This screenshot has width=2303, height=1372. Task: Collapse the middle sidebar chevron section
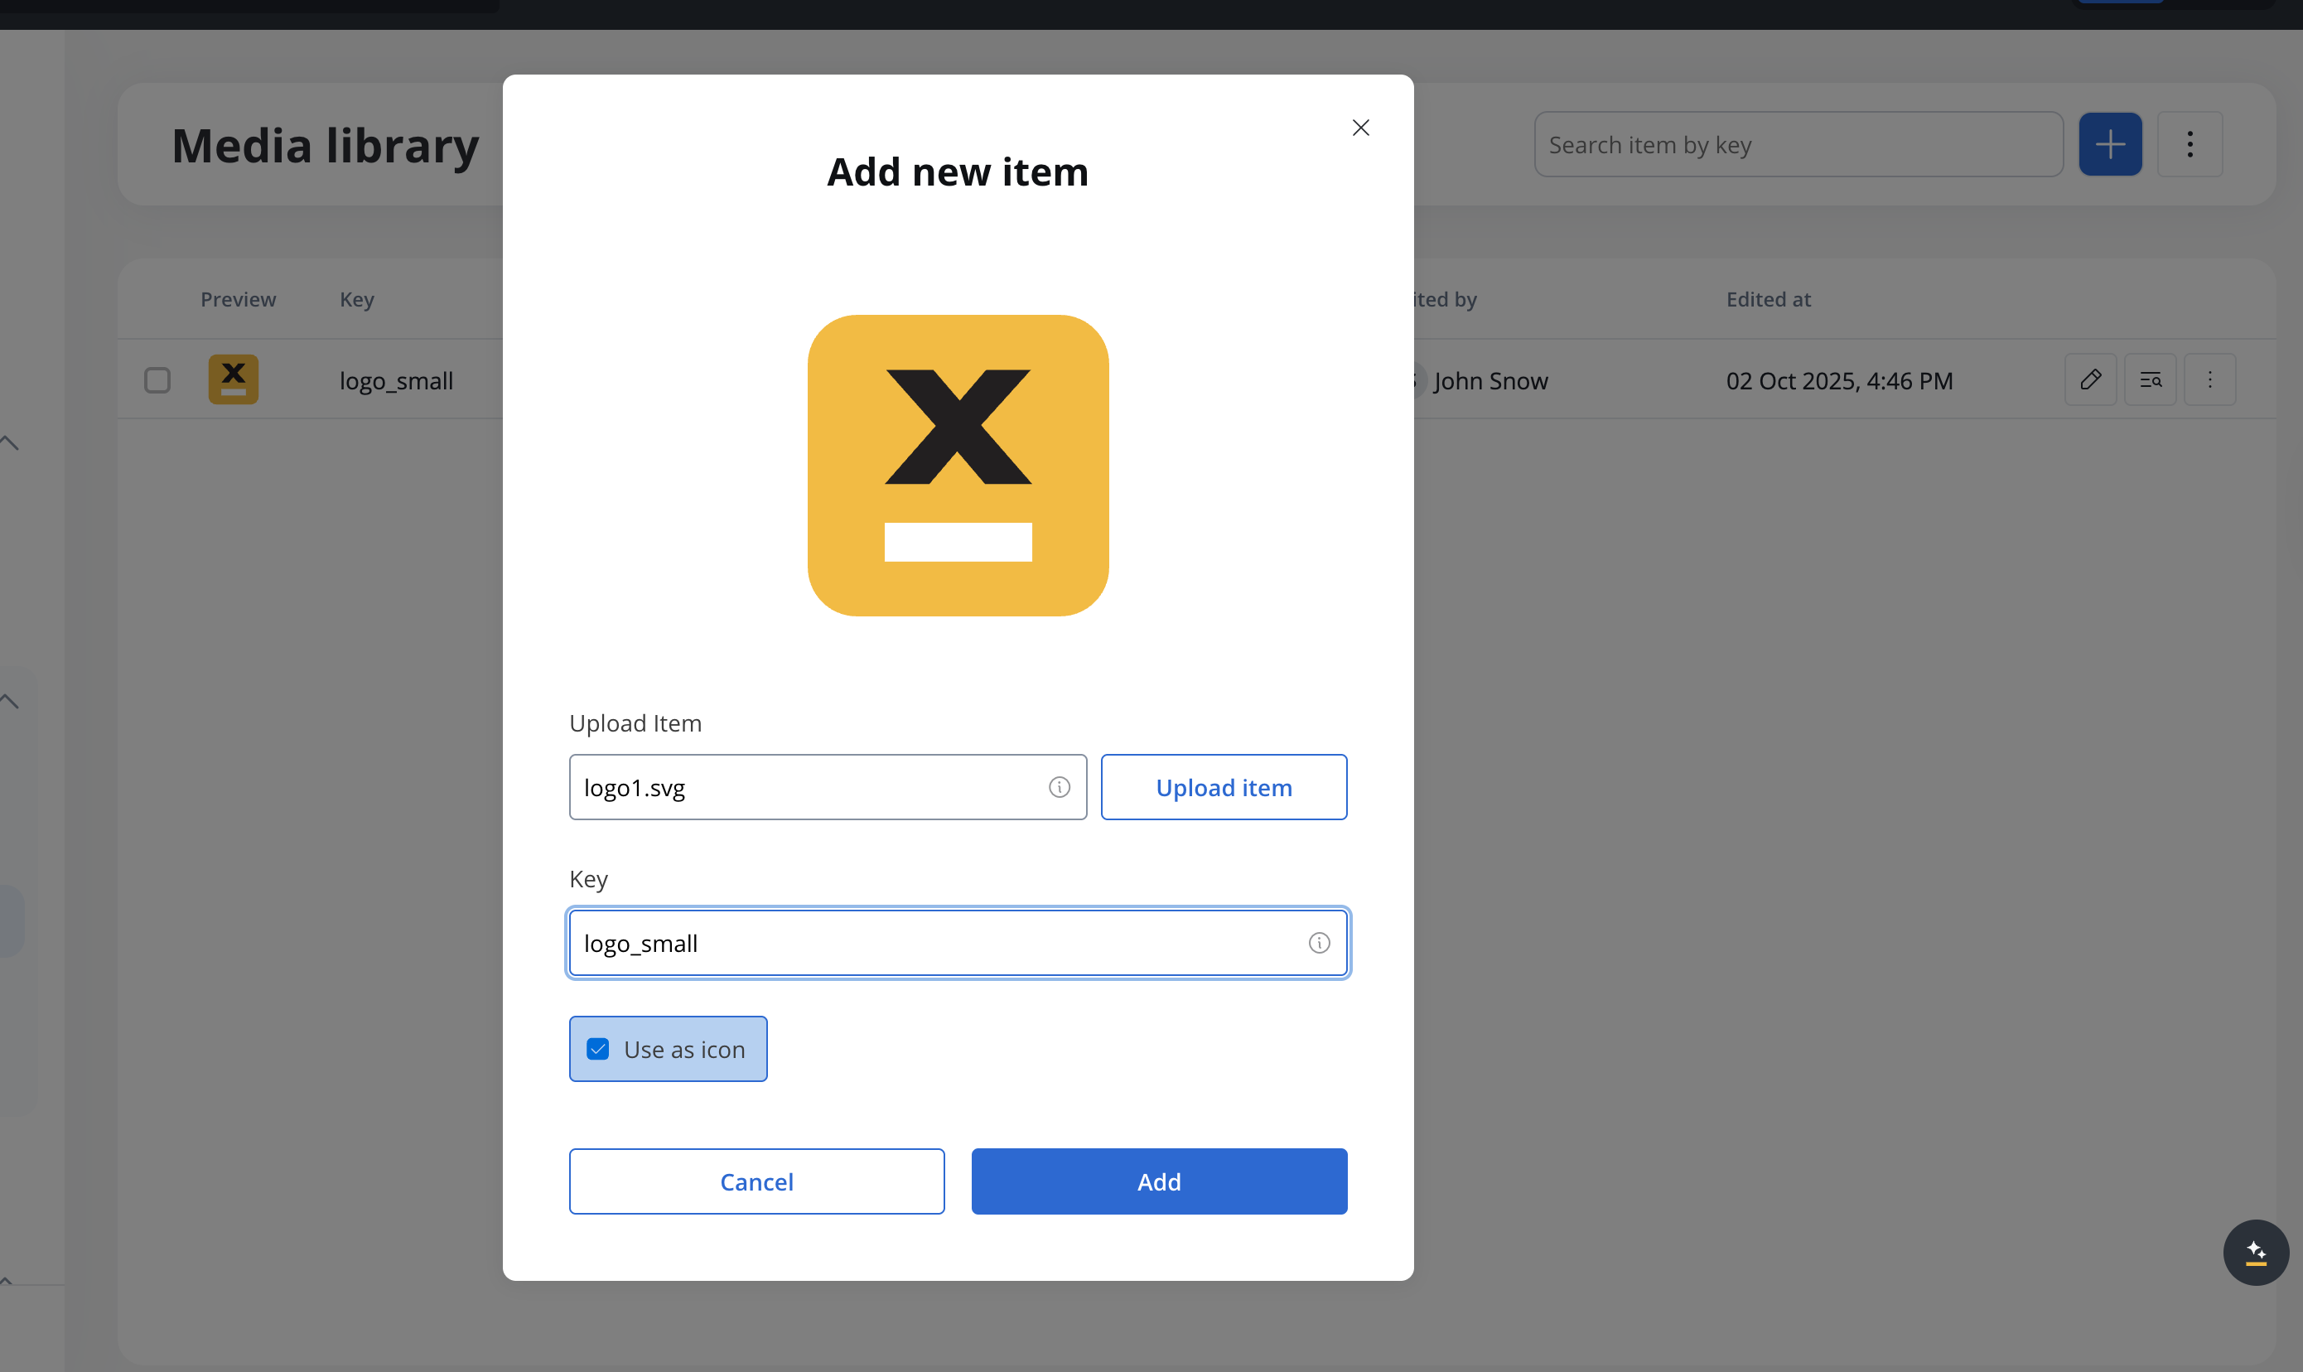(x=9, y=701)
